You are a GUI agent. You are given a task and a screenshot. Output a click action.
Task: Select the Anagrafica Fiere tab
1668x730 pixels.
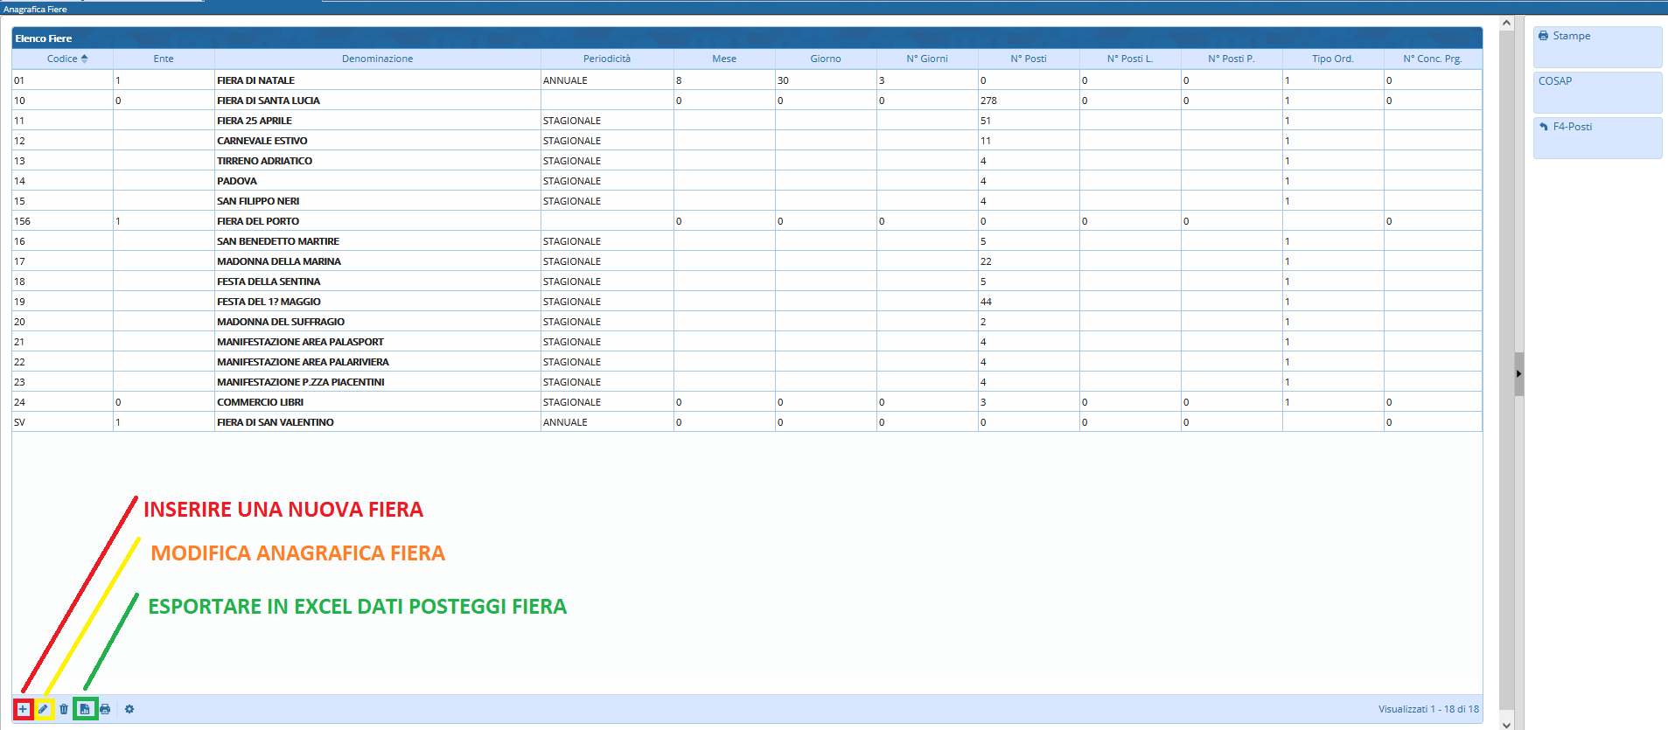[35, 9]
